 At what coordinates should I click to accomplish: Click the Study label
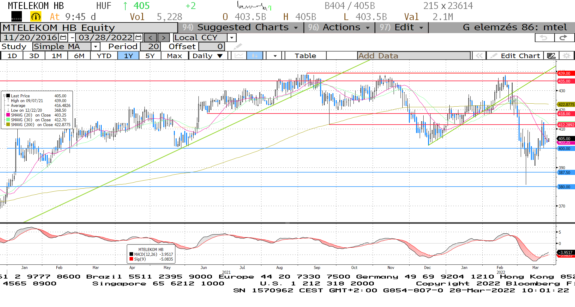point(14,46)
